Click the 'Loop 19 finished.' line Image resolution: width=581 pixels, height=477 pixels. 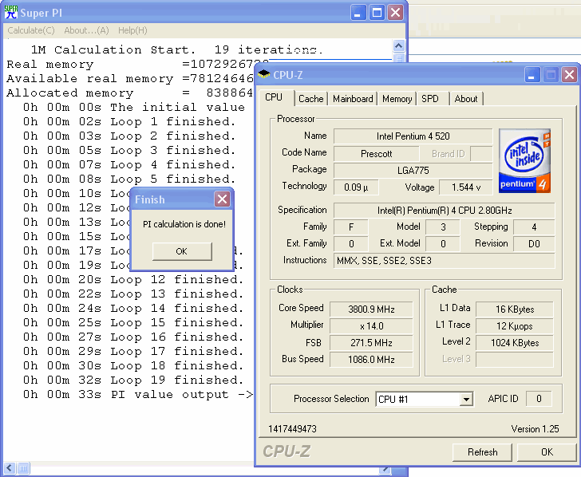click(x=133, y=380)
